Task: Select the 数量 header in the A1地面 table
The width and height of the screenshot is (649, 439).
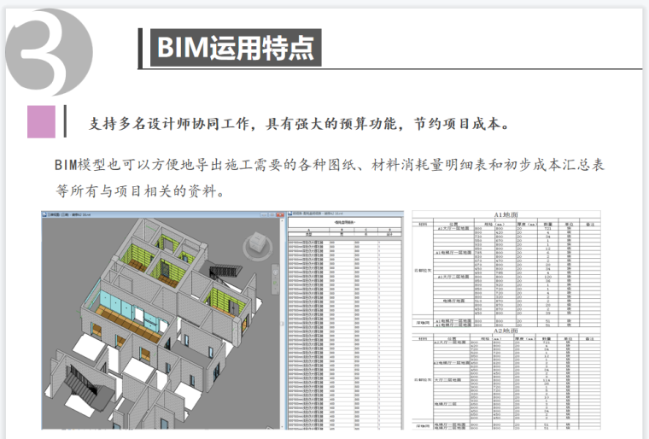Action: point(547,222)
